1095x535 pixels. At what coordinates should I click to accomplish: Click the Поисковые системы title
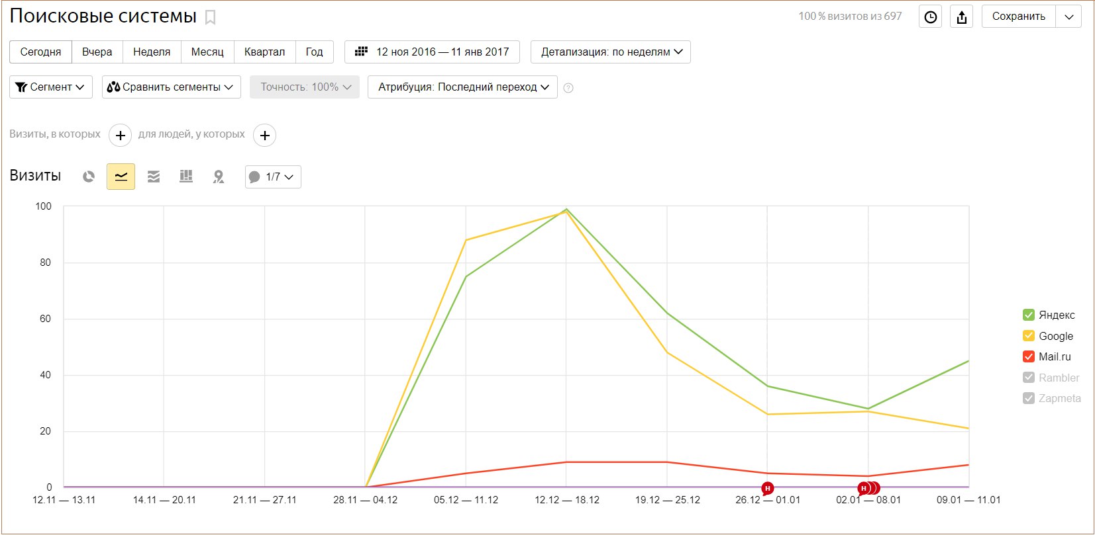pyautogui.click(x=103, y=17)
